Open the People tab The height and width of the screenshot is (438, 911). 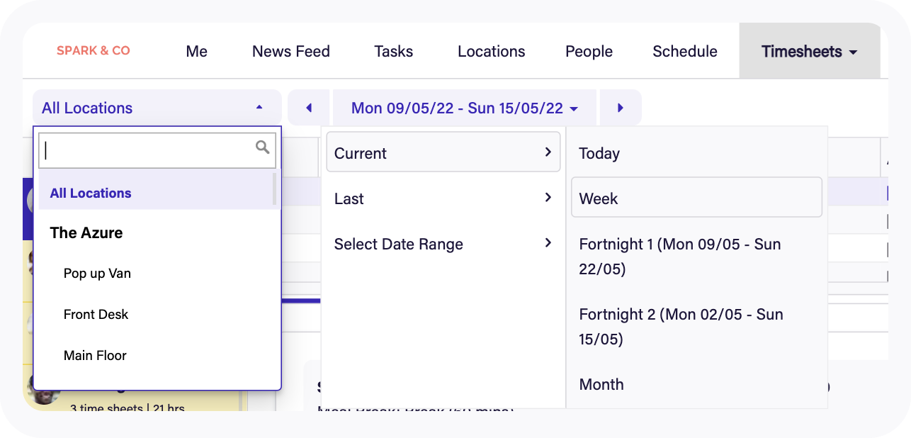589,51
